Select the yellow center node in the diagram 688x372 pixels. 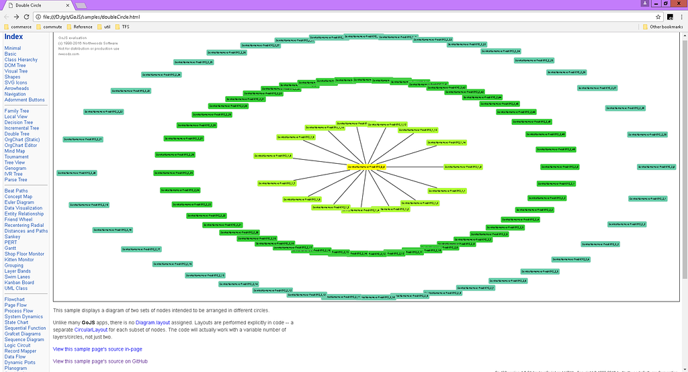click(x=367, y=167)
